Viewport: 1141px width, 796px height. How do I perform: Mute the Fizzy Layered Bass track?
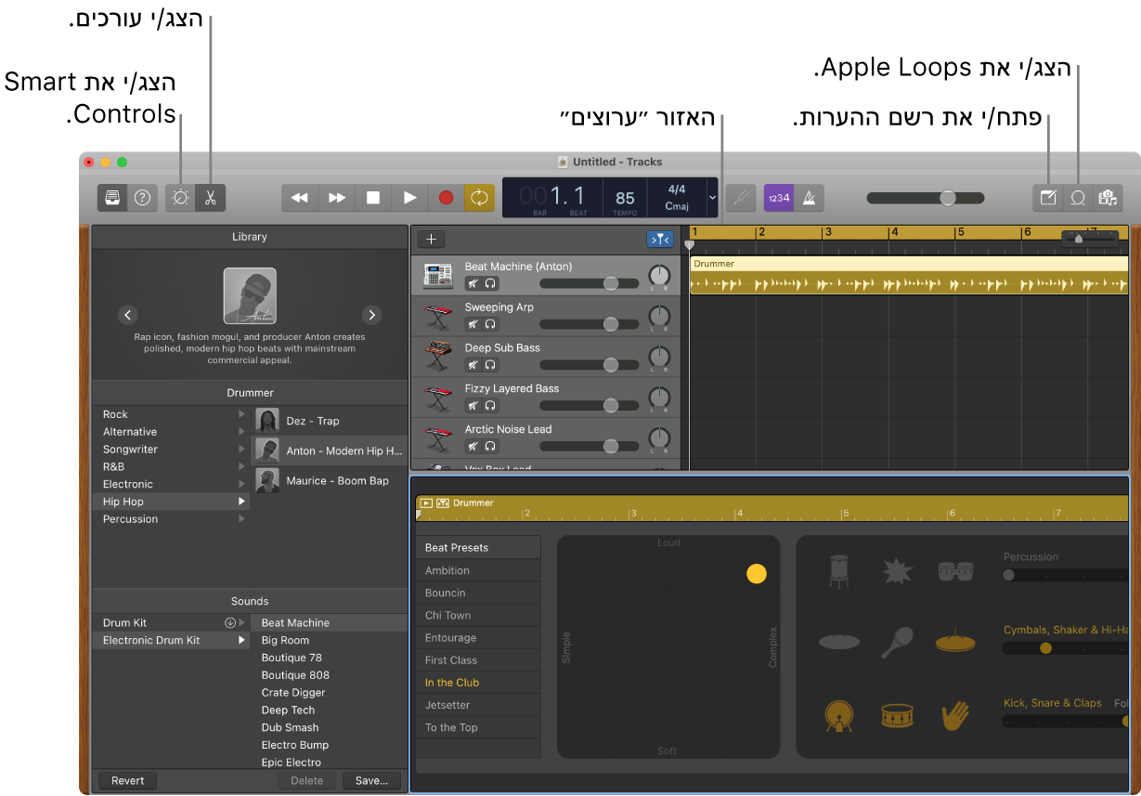click(473, 406)
